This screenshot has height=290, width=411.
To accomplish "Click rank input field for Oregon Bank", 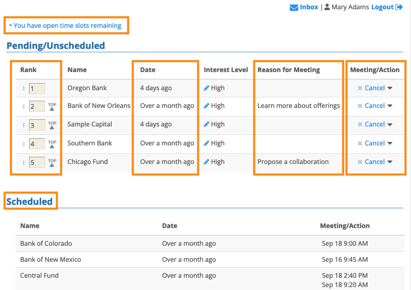I will point(37,89).
